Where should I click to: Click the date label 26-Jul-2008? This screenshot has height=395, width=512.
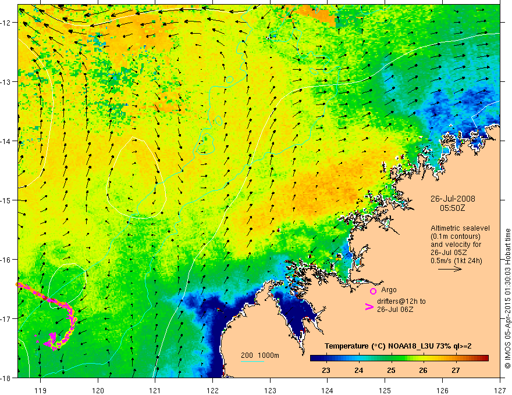tap(453, 199)
